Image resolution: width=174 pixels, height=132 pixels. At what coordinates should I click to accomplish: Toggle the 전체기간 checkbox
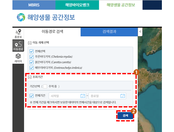coord(31,96)
